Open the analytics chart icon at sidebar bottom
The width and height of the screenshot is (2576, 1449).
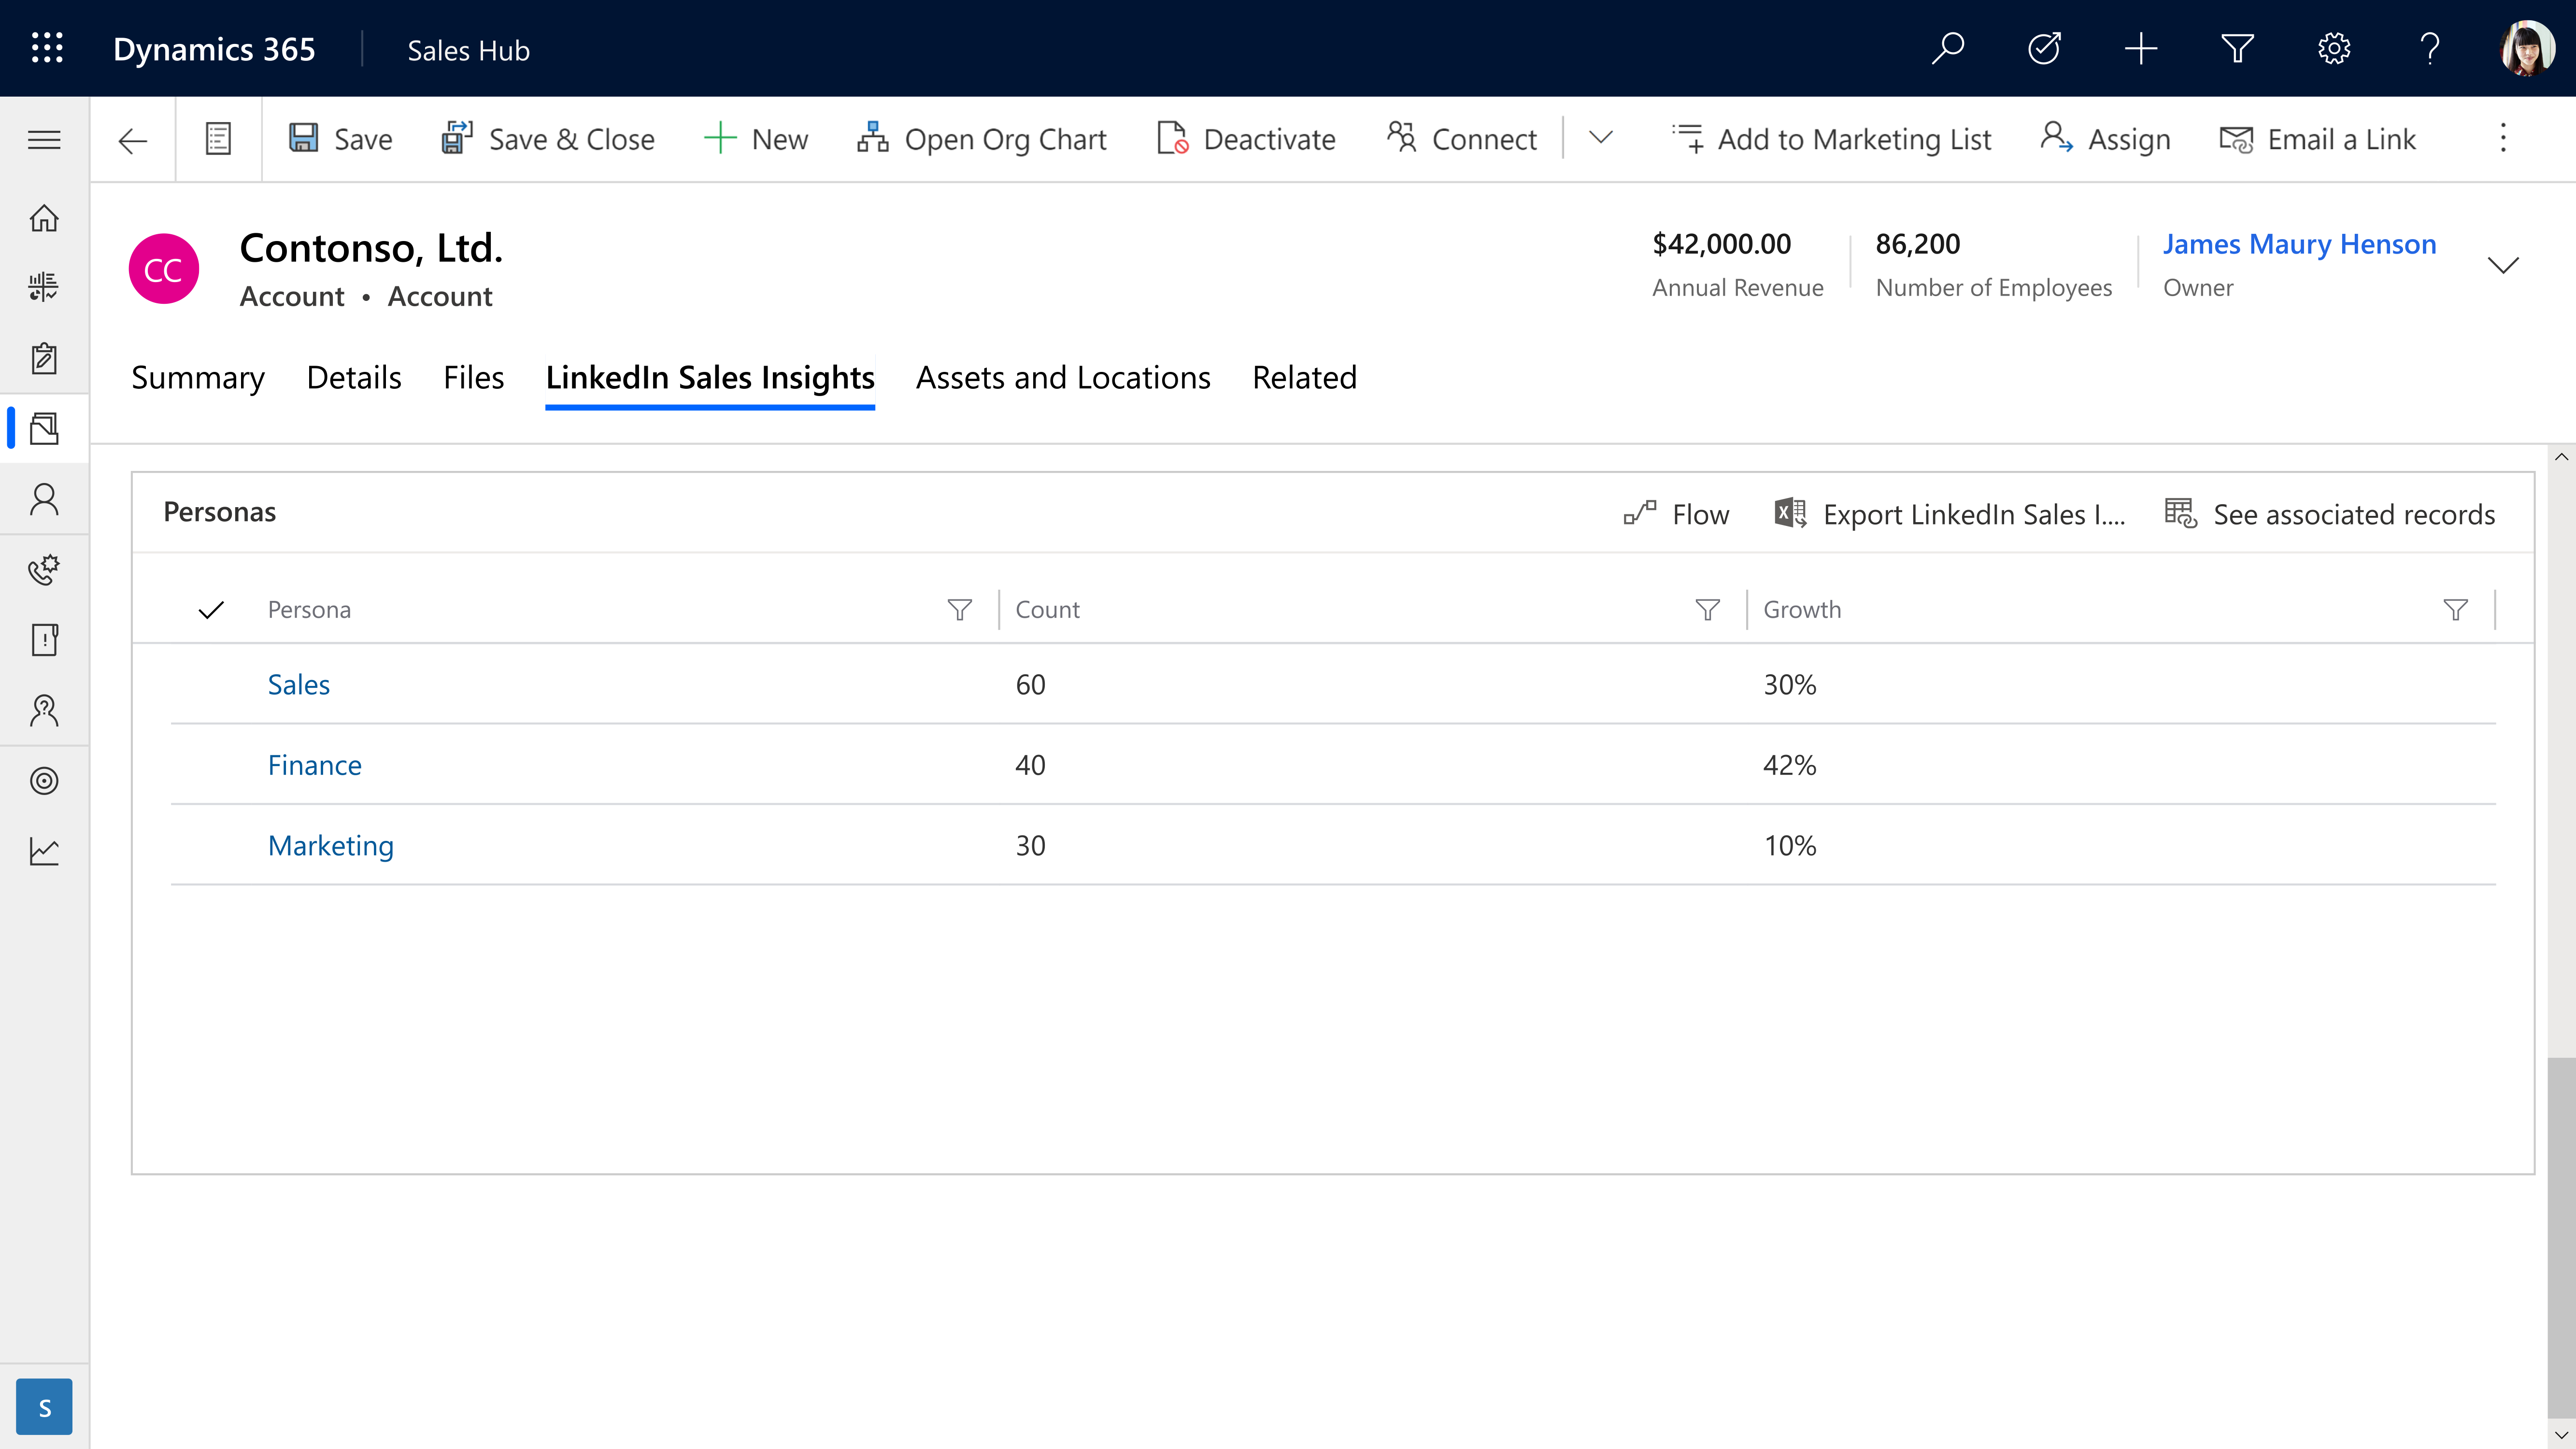tap(44, 850)
